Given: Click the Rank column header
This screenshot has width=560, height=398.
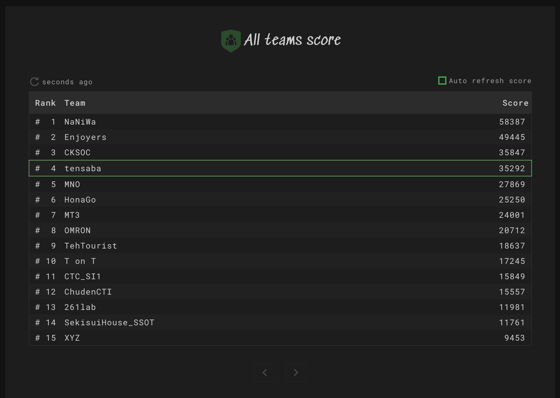Looking at the screenshot, I should [45, 103].
